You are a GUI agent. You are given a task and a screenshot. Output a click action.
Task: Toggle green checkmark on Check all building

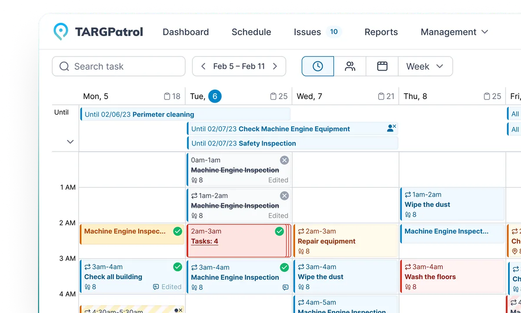[178, 267]
